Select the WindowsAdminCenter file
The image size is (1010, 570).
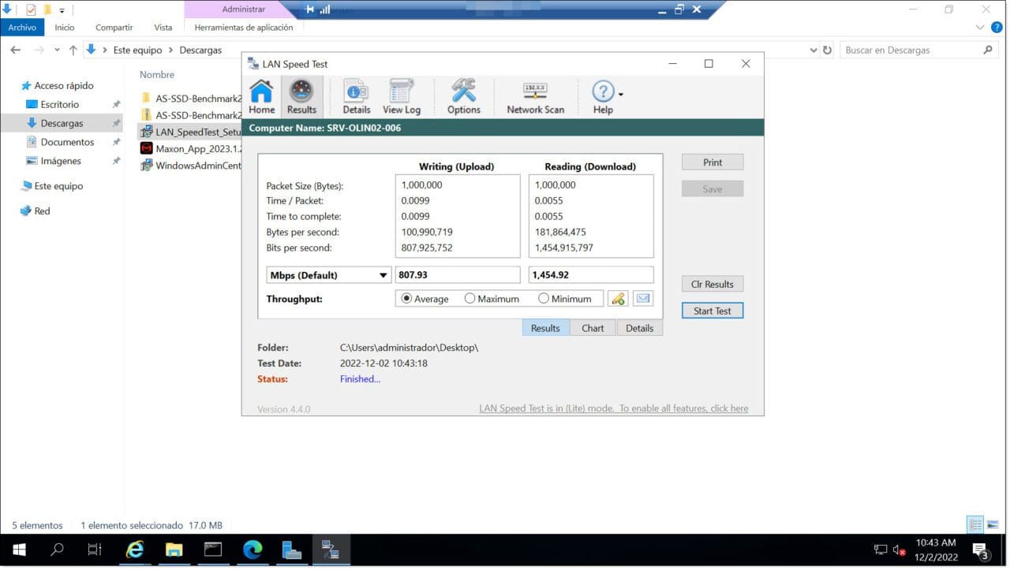(190, 166)
